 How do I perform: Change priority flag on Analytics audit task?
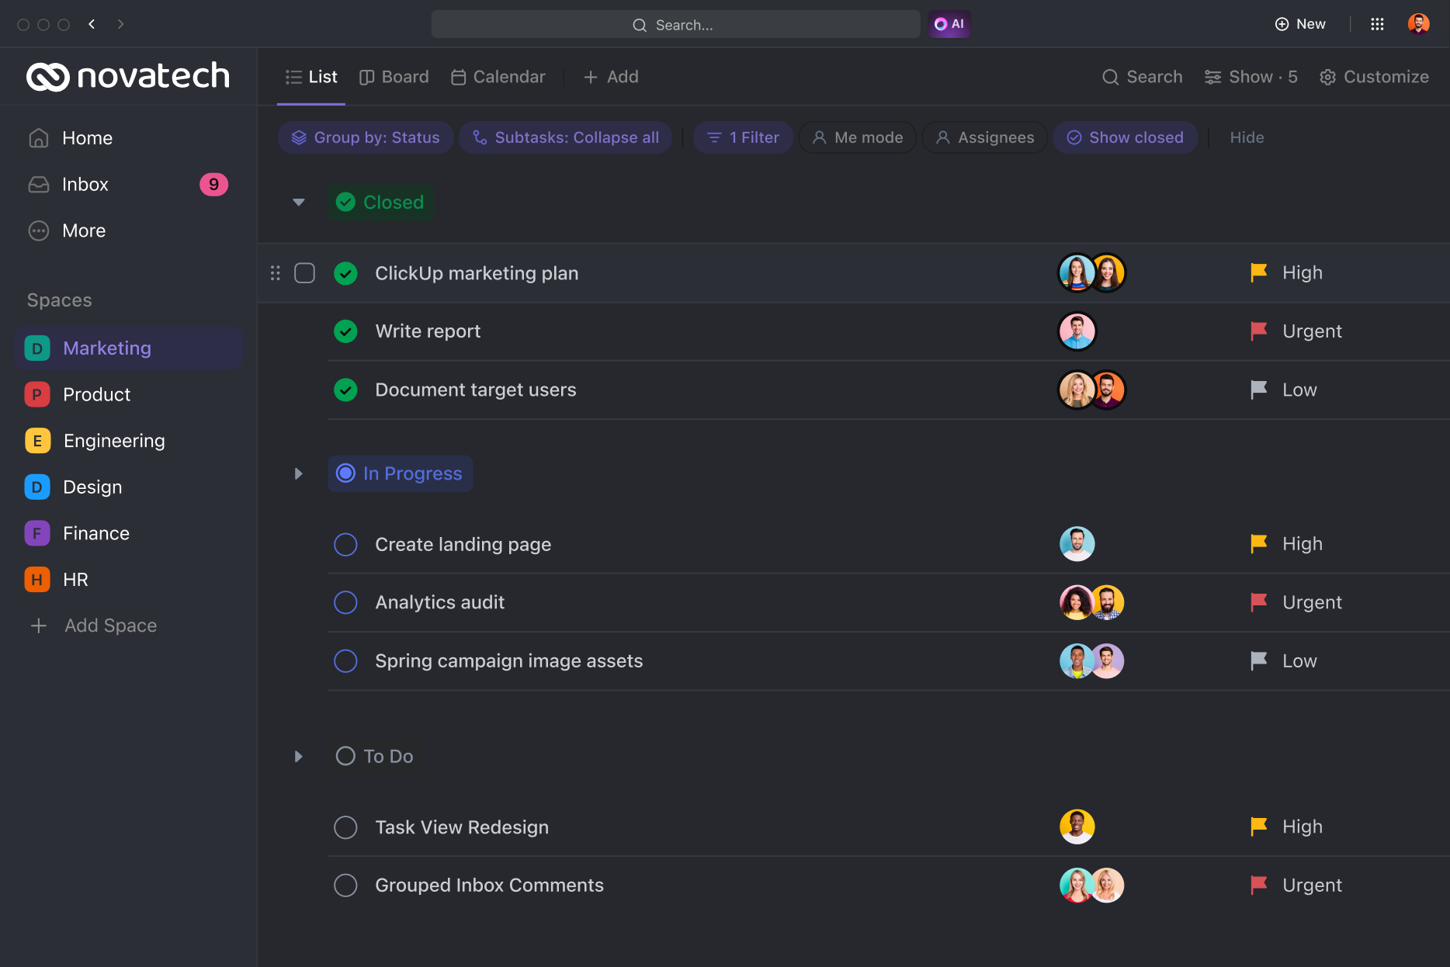(1258, 601)
